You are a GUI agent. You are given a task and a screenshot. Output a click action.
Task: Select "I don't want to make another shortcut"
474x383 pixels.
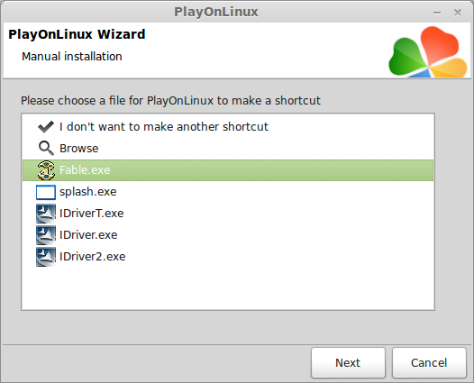(x=228, y=127)
